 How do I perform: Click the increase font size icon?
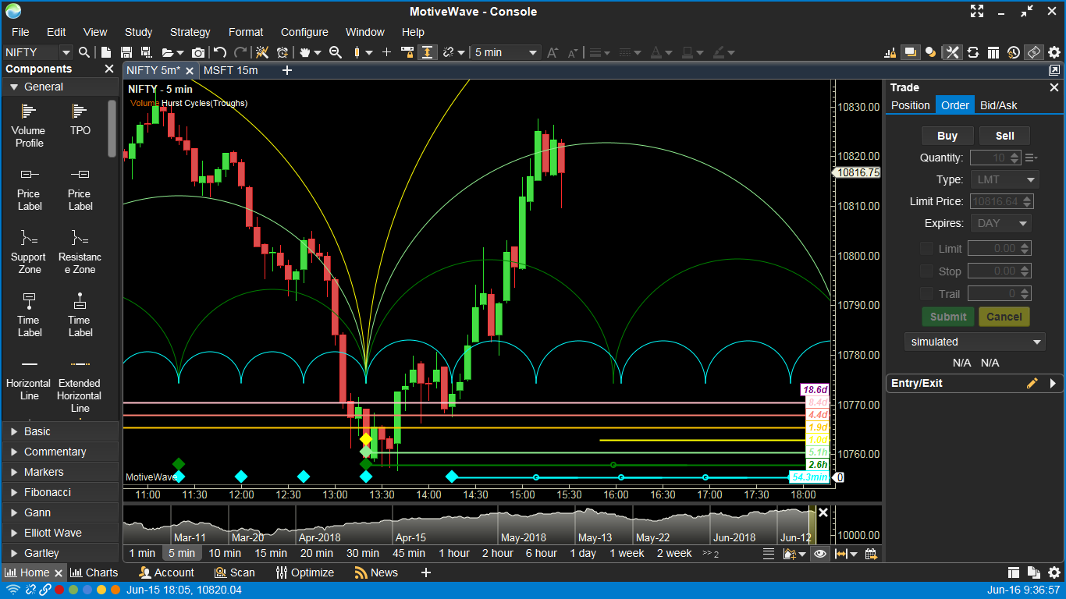pos(553,52)
